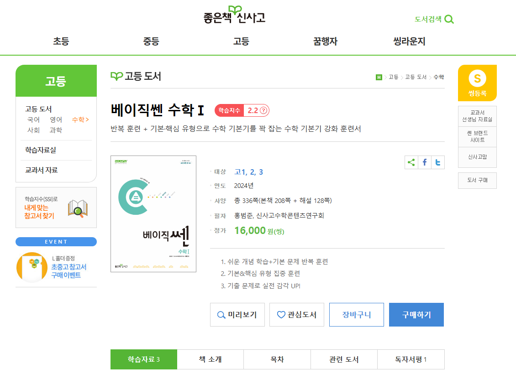Switch to 독자서평 1 tab

[411, 359]
